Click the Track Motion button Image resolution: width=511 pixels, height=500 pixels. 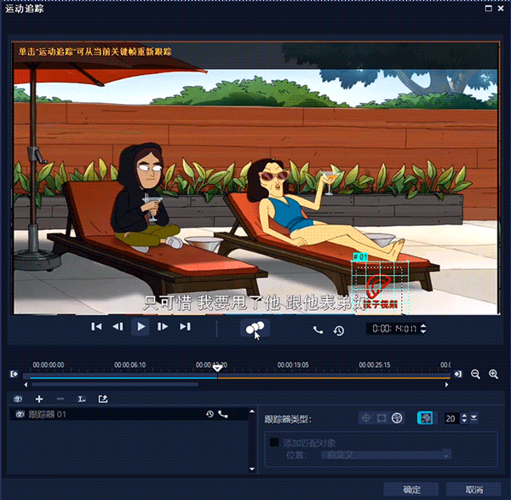tap(255, 328)
